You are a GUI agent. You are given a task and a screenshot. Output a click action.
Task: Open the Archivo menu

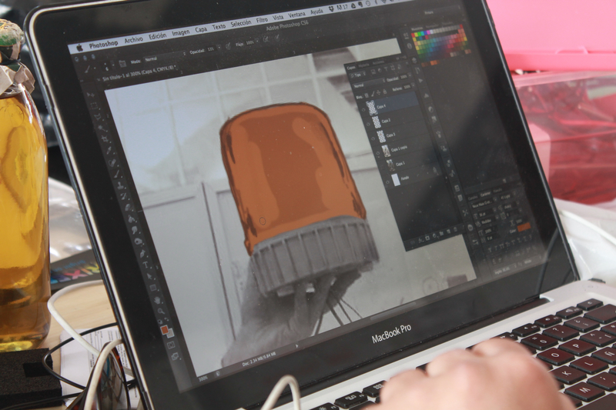click(x=133, y=40)
